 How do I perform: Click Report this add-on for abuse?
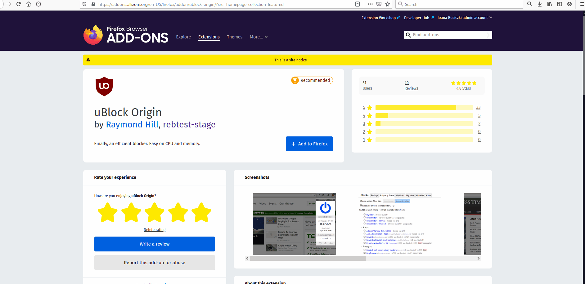pos(155,263)
